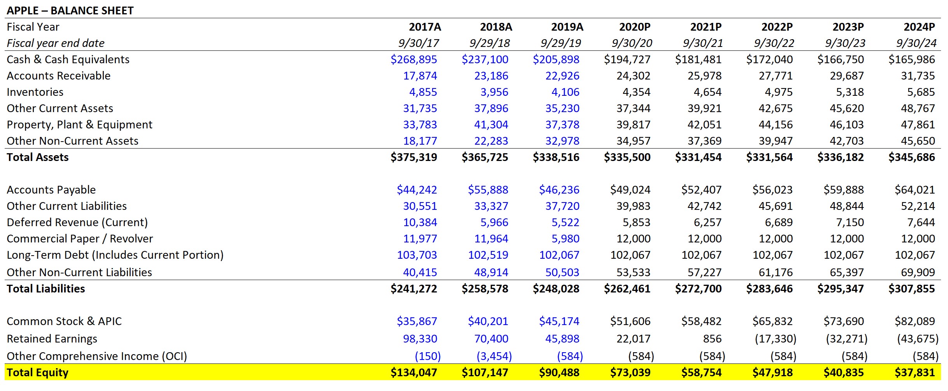This screenshot has height=391, width=948.
Task: Click long-term debt value 103,703
Action: [417, 255]
